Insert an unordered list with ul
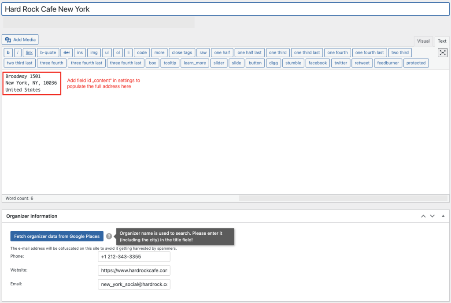Viewport: 451px width, 303px height. coord(107,52)
